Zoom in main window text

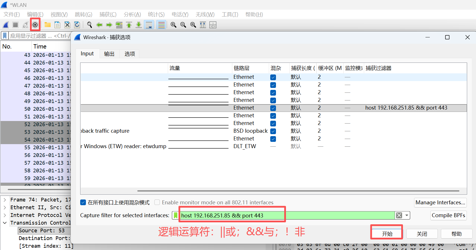174,25
